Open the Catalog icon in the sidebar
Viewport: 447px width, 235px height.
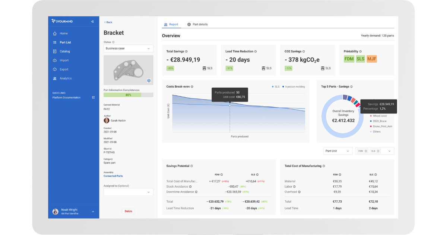point(55,51)
